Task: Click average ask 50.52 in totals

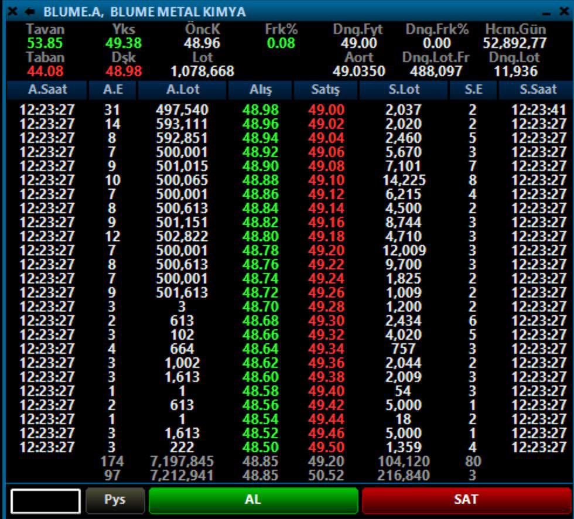Action: click(x=326, y=476)
